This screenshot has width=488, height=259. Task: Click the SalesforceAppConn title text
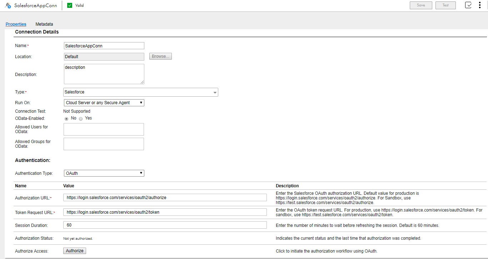coord(35,5)
